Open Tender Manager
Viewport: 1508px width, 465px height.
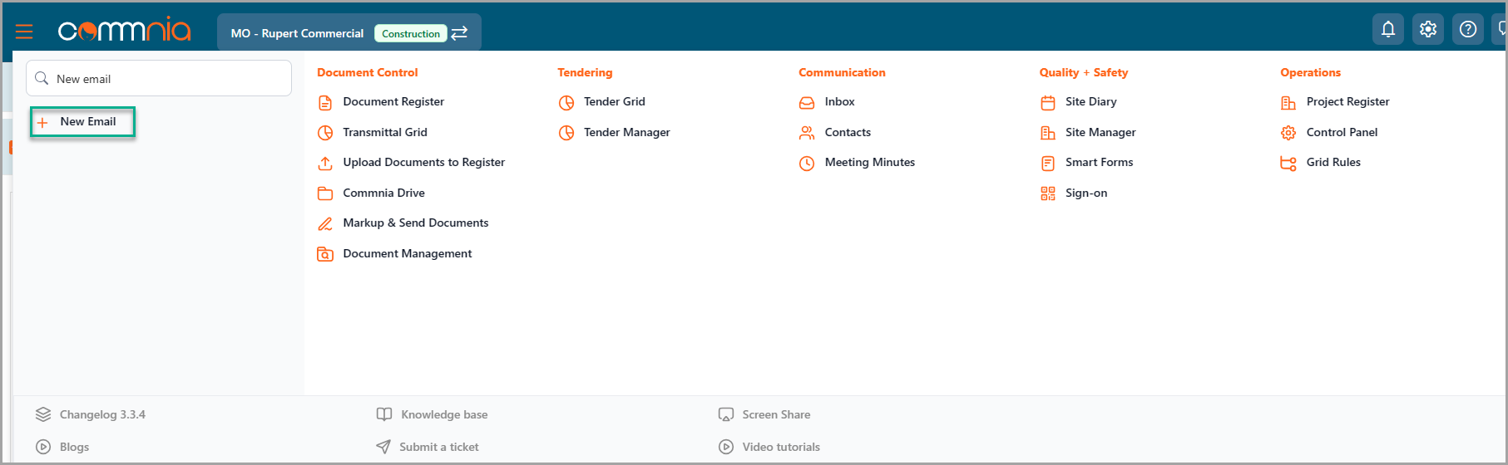(x=625, y=133)
